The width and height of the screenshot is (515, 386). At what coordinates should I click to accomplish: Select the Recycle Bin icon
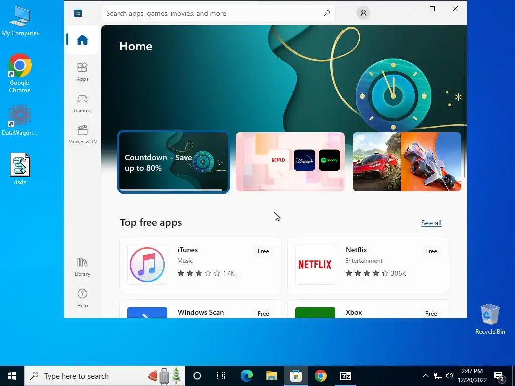[x=490, y=319]
